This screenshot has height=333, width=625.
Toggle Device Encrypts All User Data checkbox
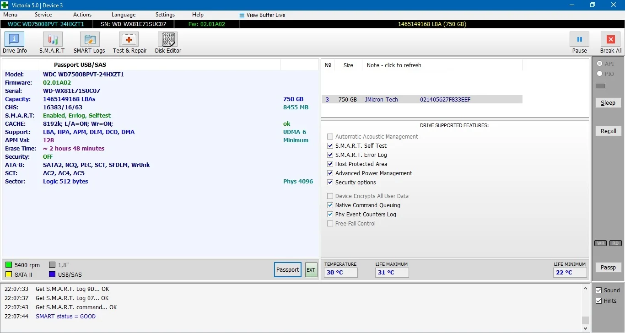coord(330,196)
